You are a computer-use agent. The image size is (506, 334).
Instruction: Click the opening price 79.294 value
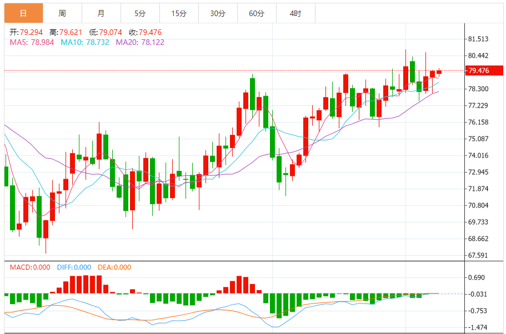pyautogui.click(x=31, y=32)
